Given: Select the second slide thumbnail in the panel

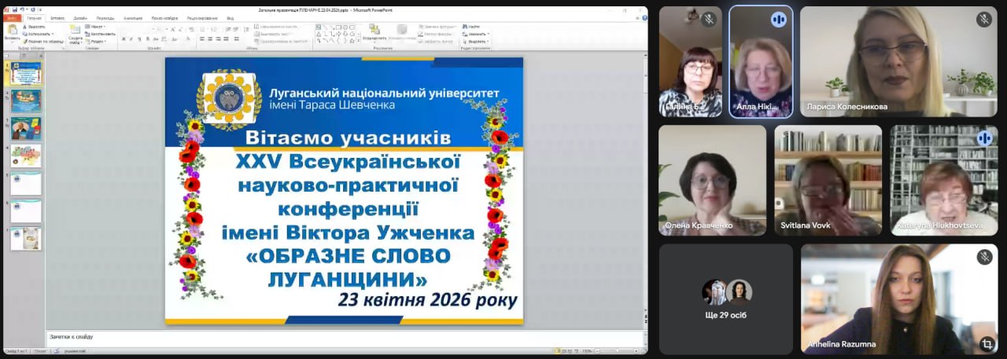Looking at the screenshot, I should pyautogui.click(x=26, y=101).
